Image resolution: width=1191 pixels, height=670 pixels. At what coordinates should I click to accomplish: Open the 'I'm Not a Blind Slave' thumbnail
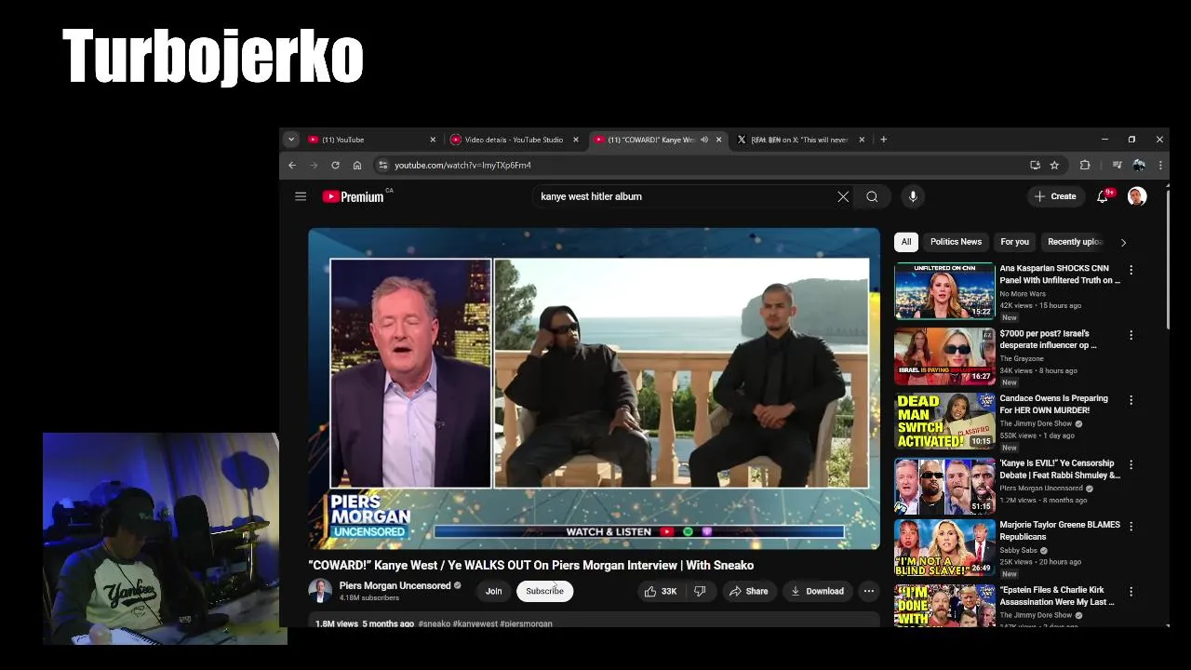pos(944,547)
